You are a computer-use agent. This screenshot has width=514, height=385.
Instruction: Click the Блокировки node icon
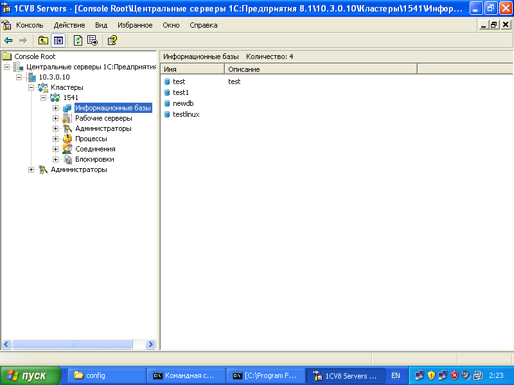67,159
